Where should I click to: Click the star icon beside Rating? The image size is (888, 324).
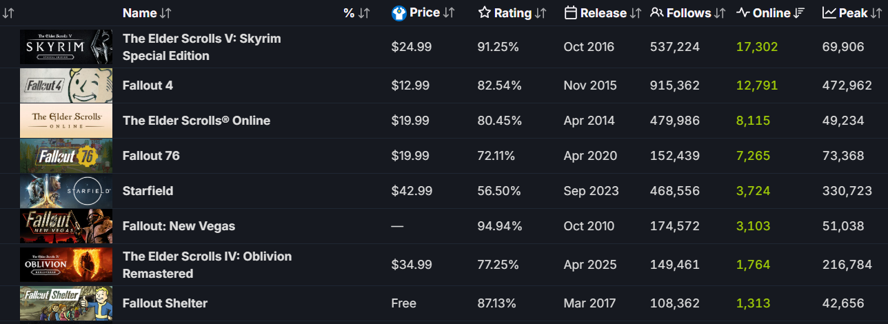point(485,13)
